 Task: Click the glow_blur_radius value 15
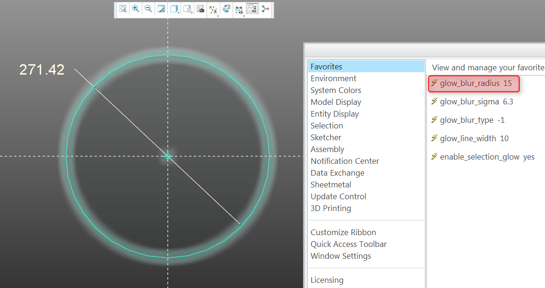click(x=508, y=83)
